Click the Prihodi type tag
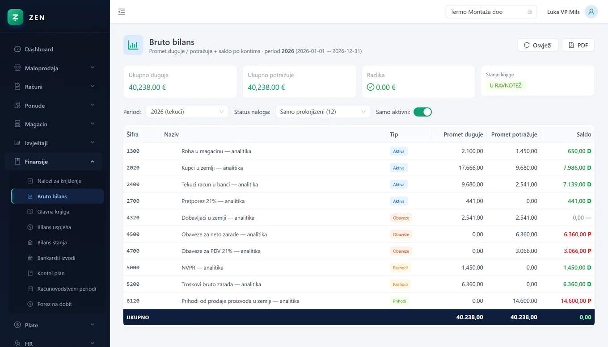608x347 pixels. (400, 301)
